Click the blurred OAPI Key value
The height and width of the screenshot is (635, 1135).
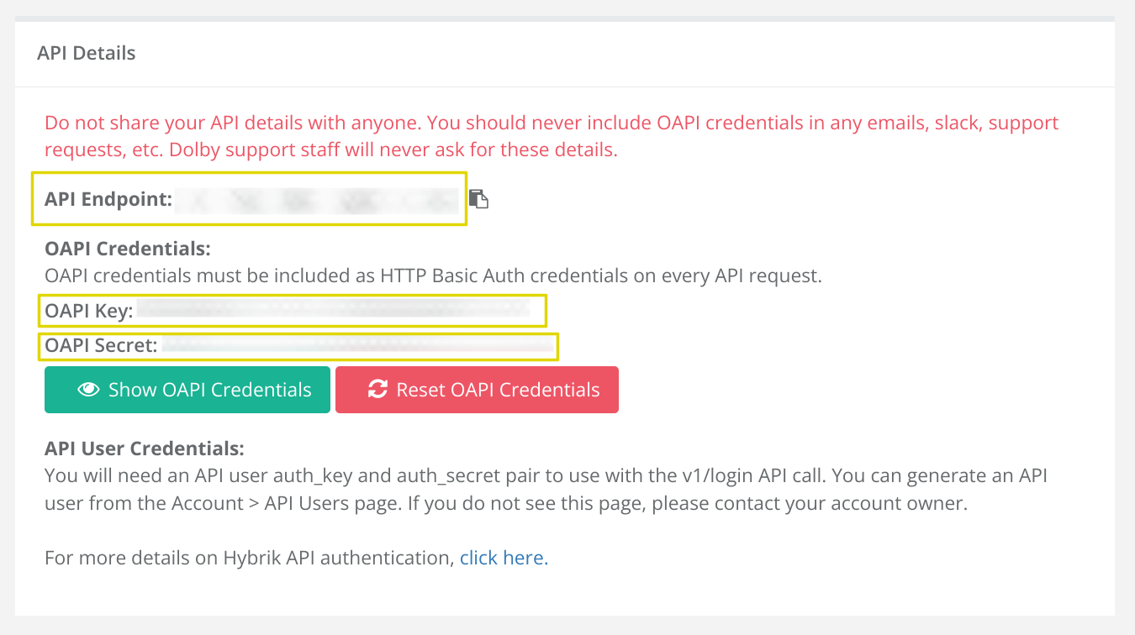coord(333,312)
